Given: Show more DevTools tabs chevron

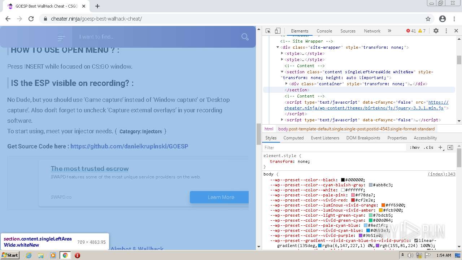Looking at the screenshot, I should 389,31.
